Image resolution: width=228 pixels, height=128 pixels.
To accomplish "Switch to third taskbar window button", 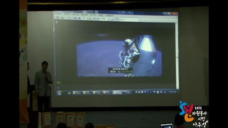I will [x=97, y=92].
